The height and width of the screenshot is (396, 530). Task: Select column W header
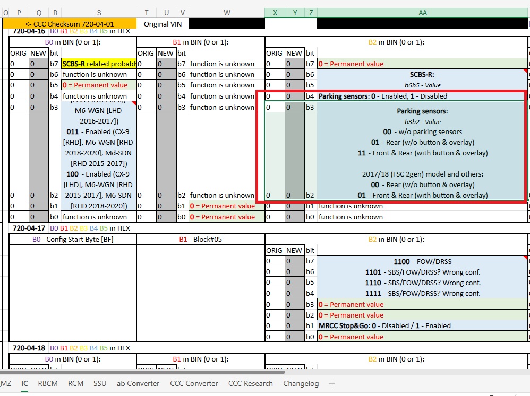[227, 13]
